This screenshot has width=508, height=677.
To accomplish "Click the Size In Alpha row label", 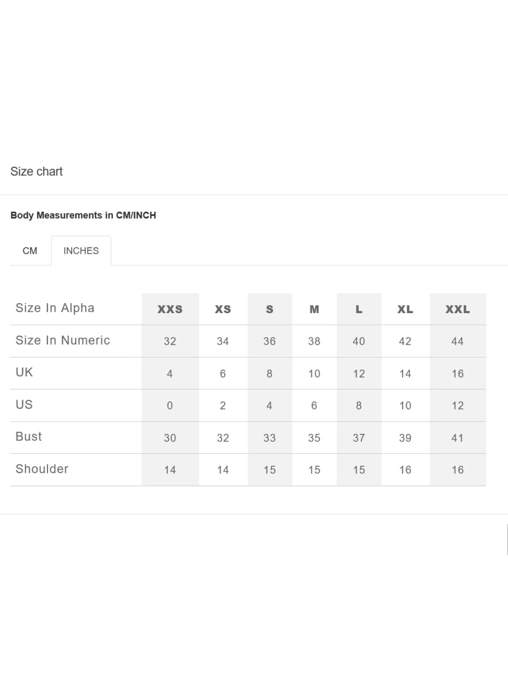I will click(x=55, y=308).
